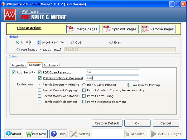Open Help with question mark button
This screenshot has width=187, height=140.
pyautogui.click(x=58, y=134)
